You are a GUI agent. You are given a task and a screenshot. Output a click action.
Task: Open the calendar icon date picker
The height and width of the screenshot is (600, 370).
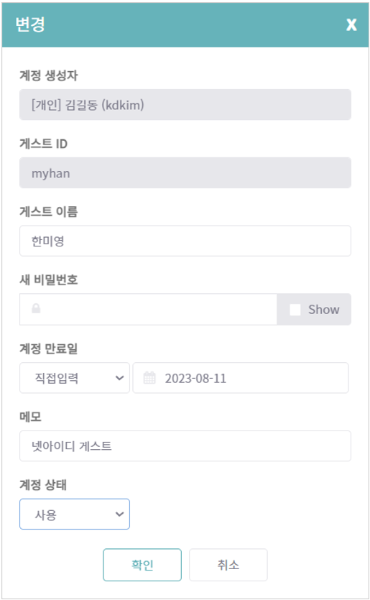(149, 378)
